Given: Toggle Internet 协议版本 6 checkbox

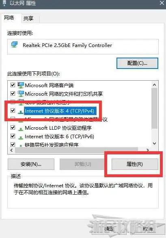Looking at the screenshot, I should 13,136.
